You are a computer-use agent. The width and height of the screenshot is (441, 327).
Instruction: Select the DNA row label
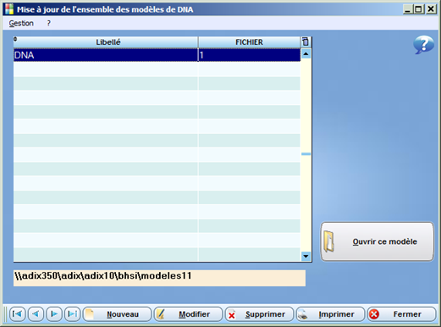pyautogui.click(x=106, y=55)
